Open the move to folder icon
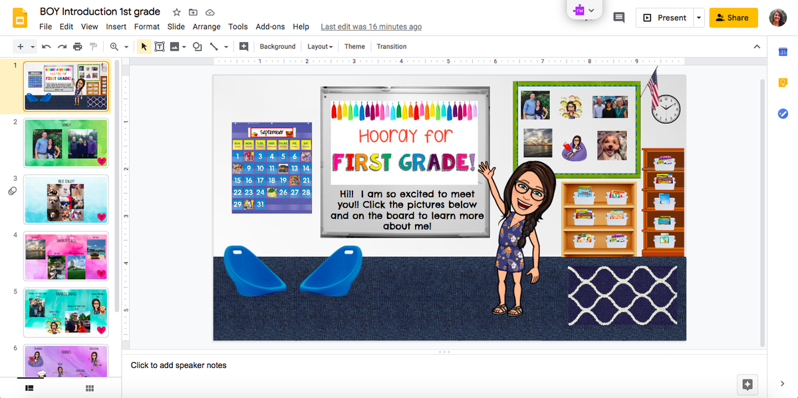Screen dimensions: 798x398 tap(194, 12)
